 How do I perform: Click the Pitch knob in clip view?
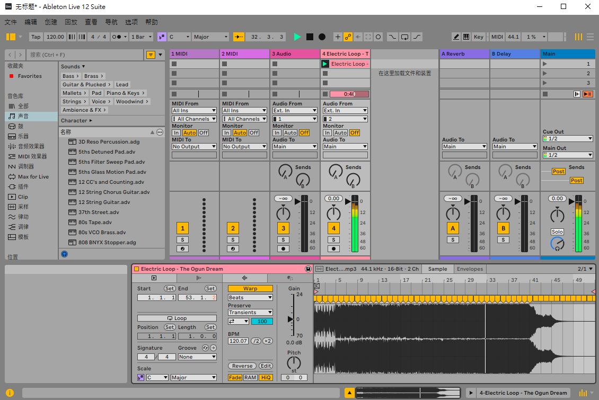pos(294,363)
